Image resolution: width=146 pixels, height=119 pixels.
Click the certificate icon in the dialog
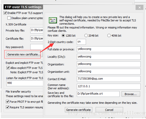[53, 20]
